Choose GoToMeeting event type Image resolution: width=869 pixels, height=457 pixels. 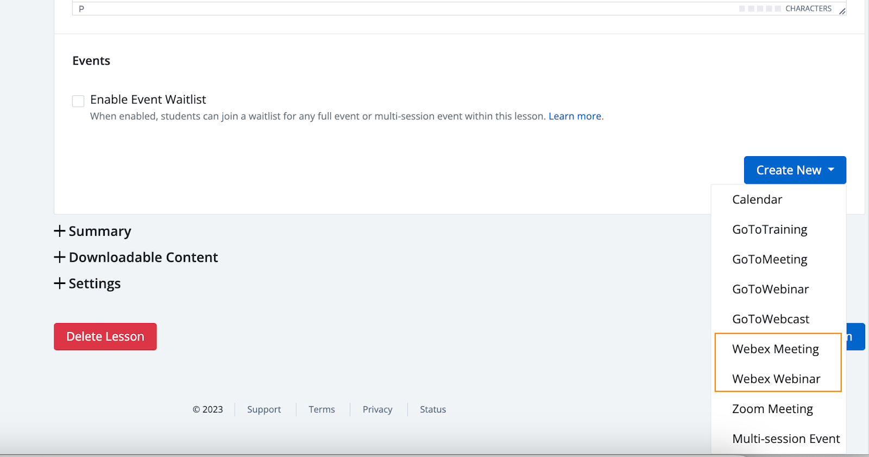pos(770,259)
